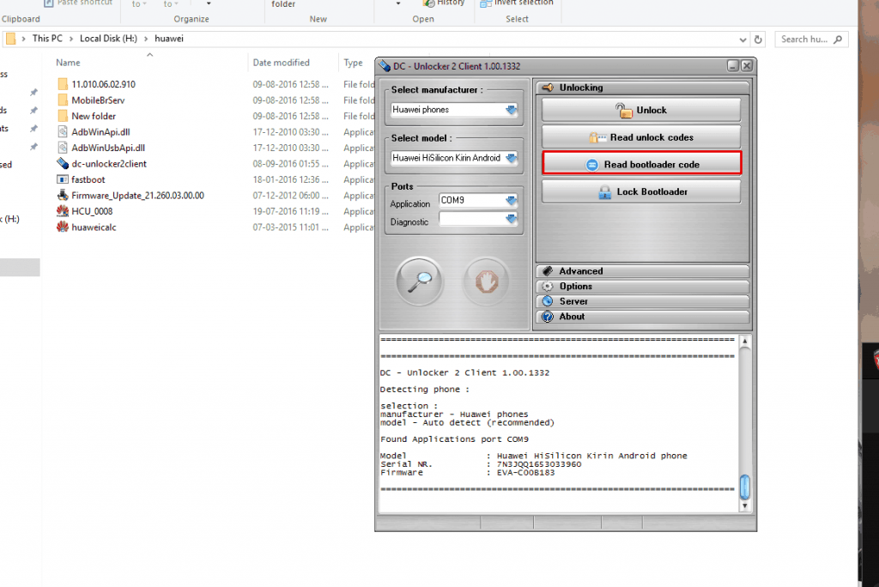Screen dimensions: 879x587
Task: Select the Firmware_Update_21.260.03.00.00 icon
Action: [63, 195]
